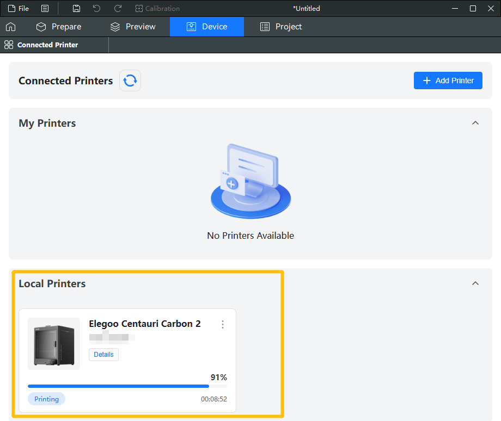Click the save icon in title bar

(77, 8)
